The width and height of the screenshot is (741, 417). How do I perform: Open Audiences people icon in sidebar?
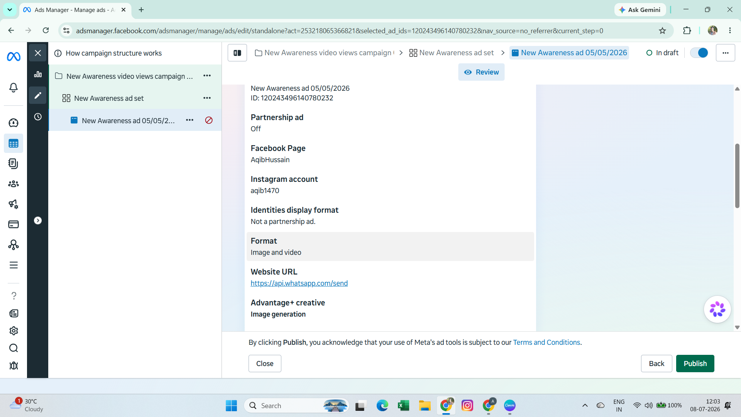(x=14, y=184)
